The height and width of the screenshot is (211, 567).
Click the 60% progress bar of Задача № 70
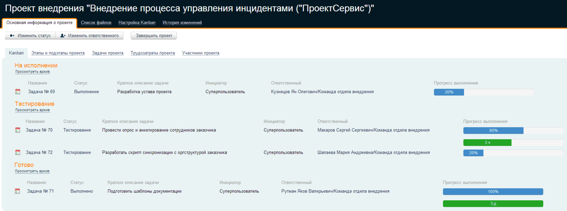pyautogui.click(x=493, y=130)
